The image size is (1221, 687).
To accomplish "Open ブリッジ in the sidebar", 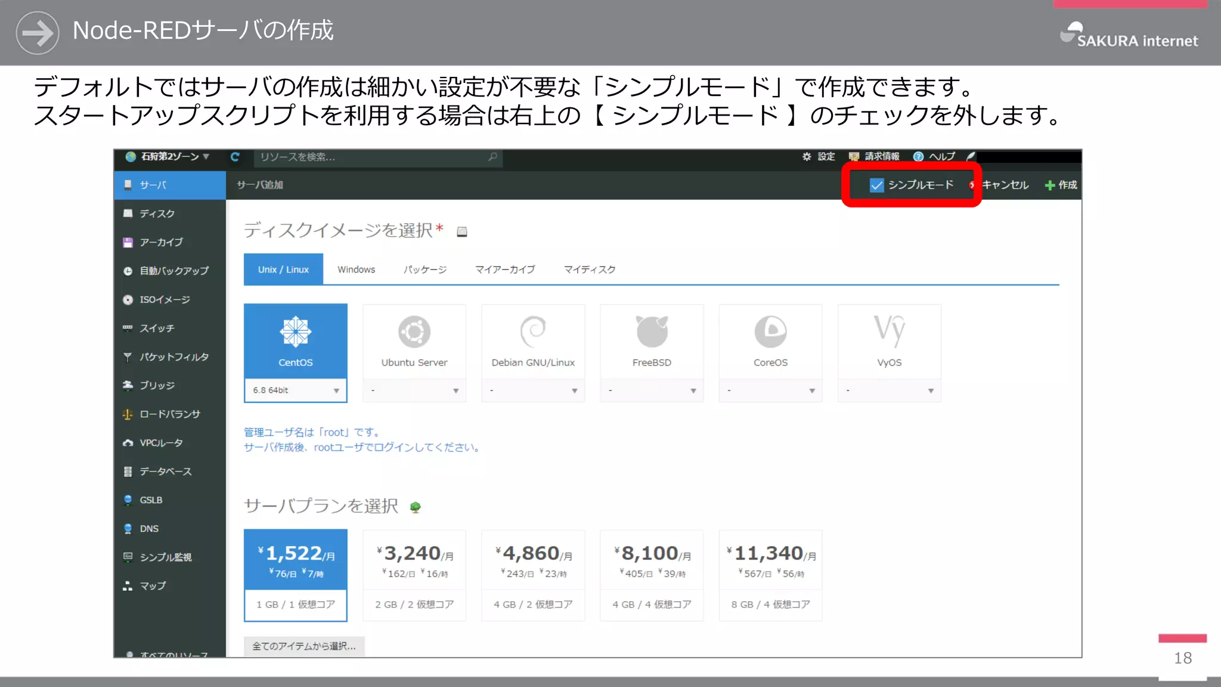I will (170, 385).
